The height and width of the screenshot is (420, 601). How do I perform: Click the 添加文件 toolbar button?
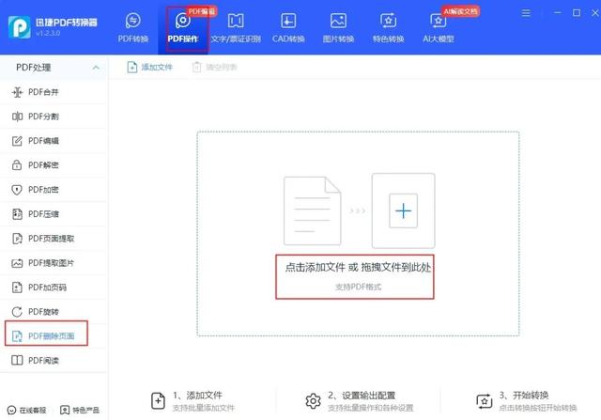(x=149, y=67)
